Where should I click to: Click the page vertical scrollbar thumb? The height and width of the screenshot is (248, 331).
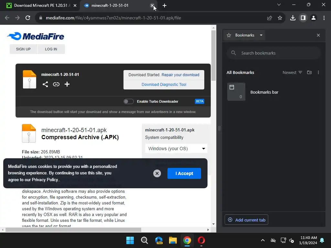click(213, 56)
